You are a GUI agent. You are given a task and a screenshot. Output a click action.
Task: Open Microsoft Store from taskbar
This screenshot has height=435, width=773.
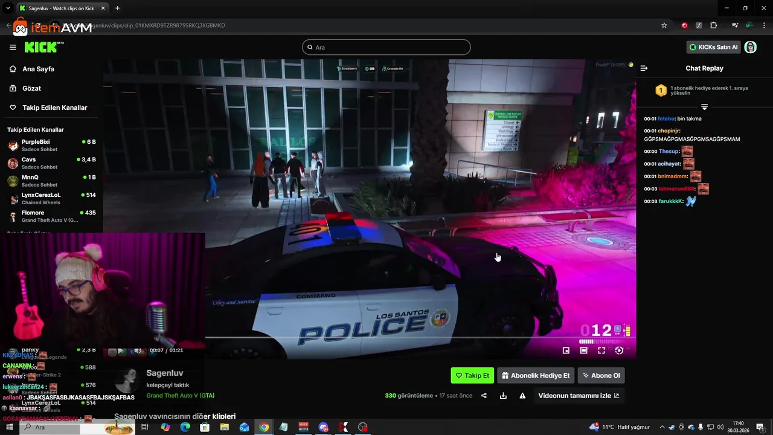click(205, 427)
